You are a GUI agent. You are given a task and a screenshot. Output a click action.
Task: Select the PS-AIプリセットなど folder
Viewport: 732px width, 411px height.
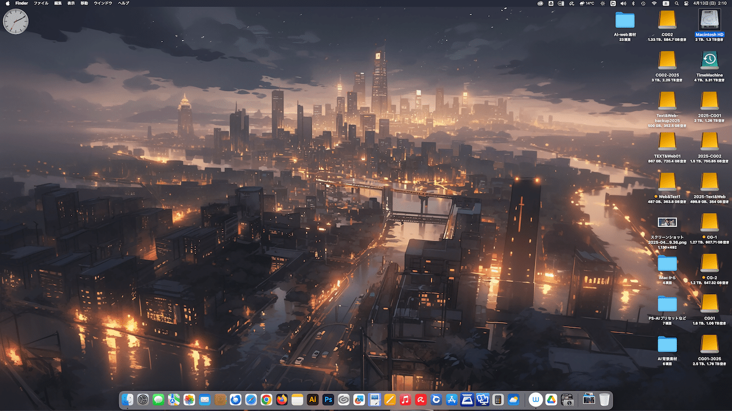667,304
